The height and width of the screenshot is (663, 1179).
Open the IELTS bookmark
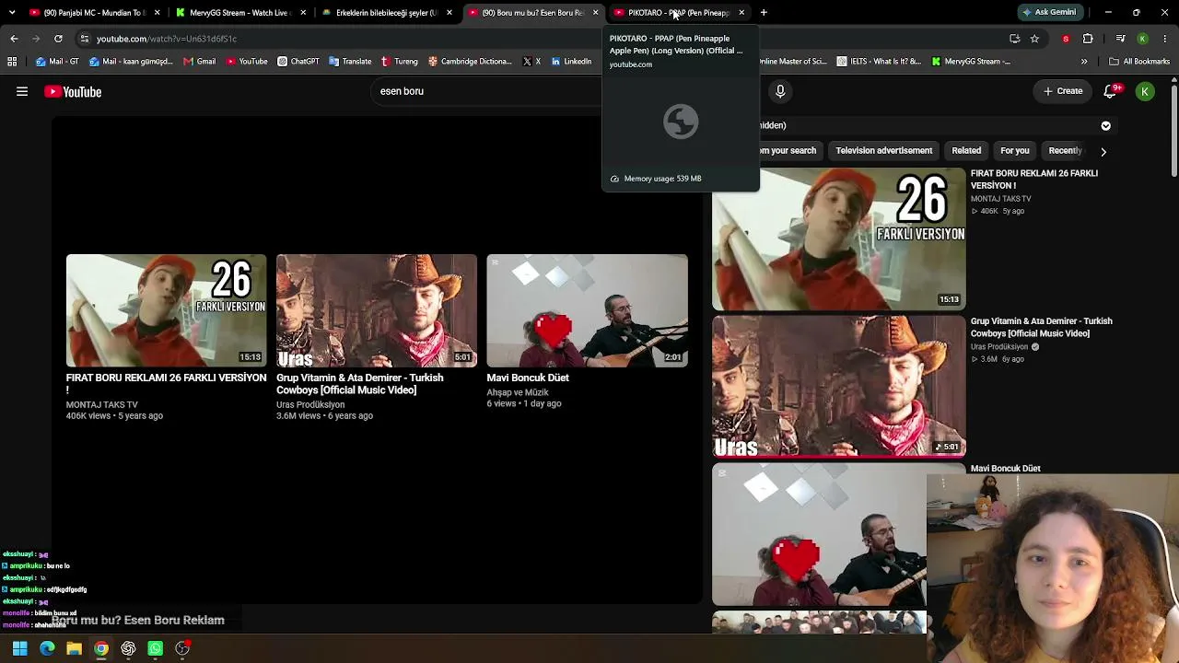click(879, 62)
